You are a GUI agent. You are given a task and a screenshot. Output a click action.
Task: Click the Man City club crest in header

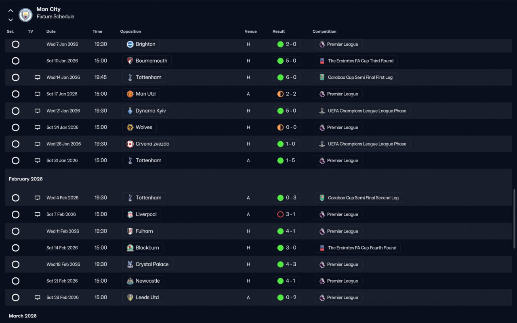coord(25,15)
